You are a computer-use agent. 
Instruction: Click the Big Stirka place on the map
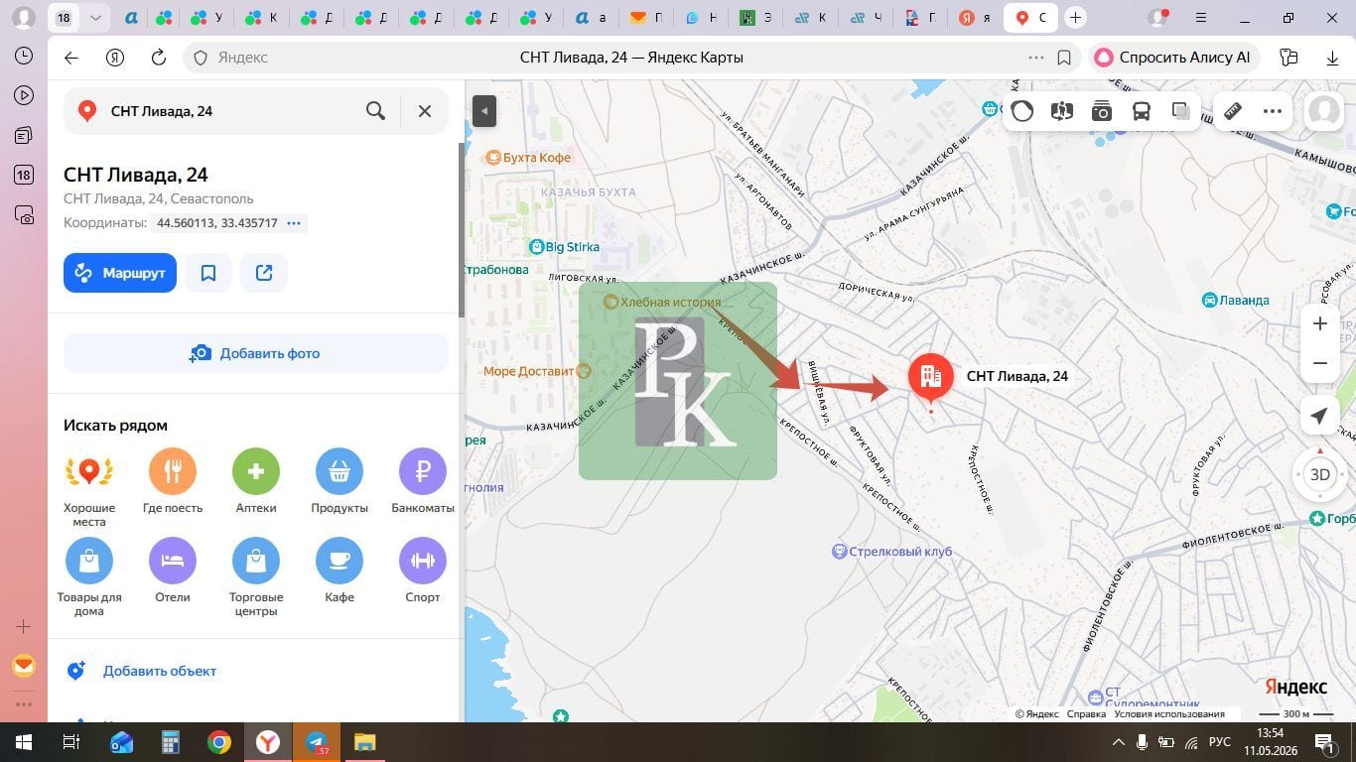click(x=565, y=246)
